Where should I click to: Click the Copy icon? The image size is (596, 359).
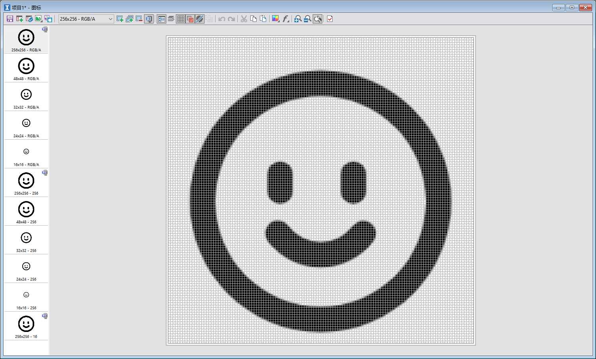(x=253, y=19)
